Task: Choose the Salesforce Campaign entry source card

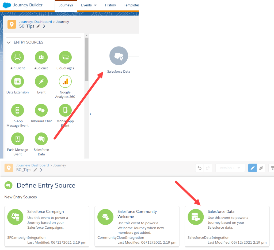Action: [x=47, y=226]
